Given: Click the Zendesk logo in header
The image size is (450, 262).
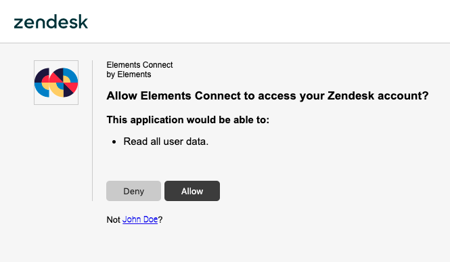Looking at the screenshot, I should (51, 22).
